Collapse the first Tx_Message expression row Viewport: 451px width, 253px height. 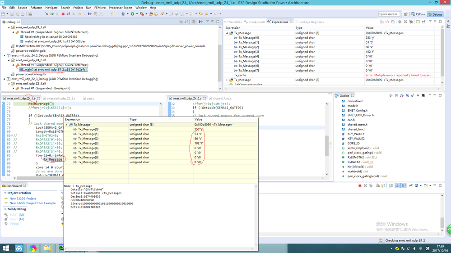227,33
